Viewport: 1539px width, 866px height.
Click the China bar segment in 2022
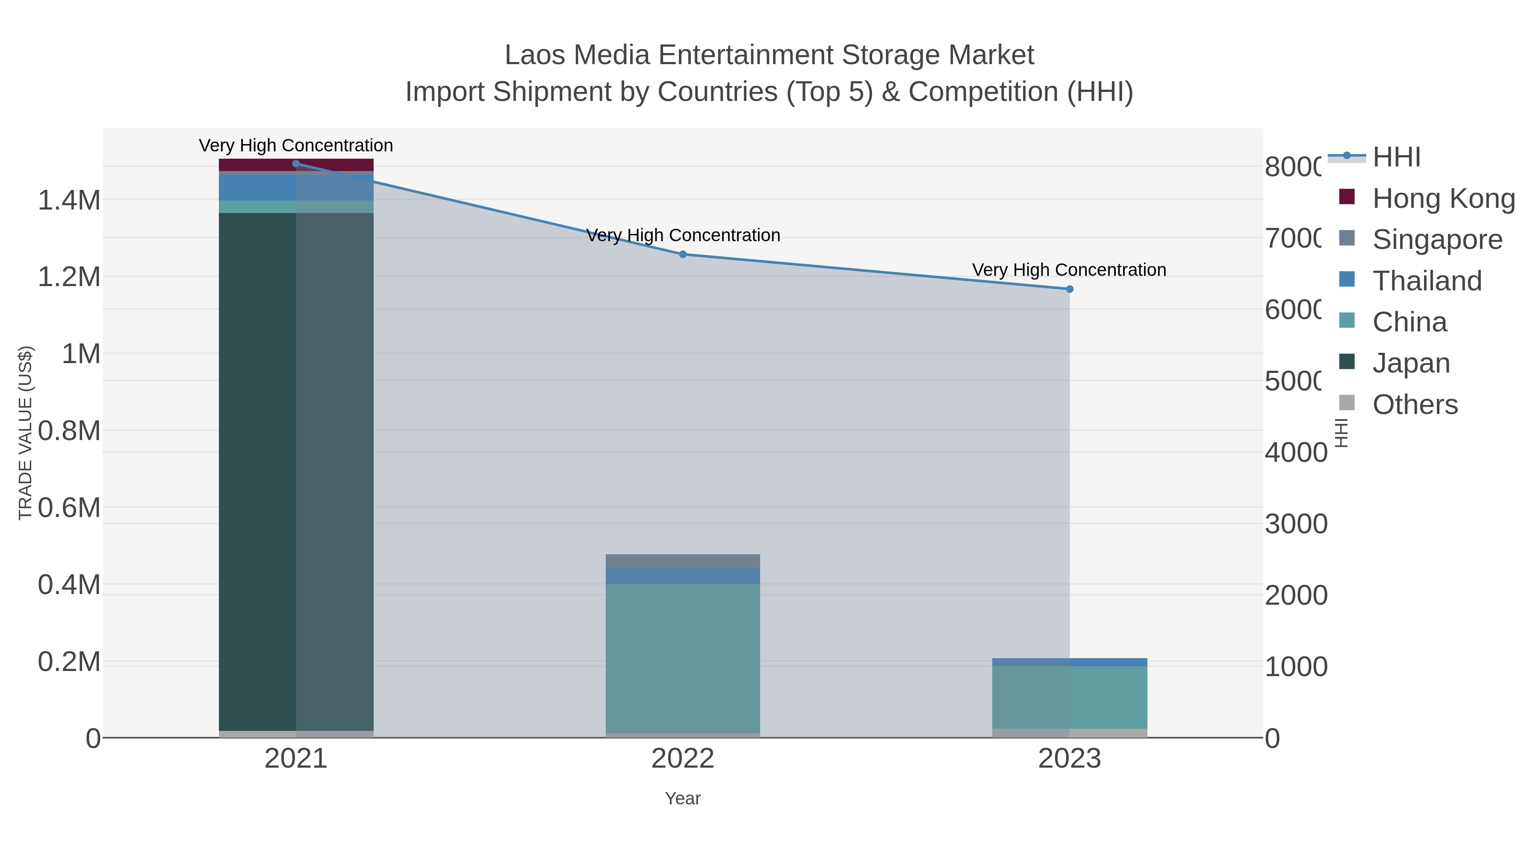[x=683, y=659]
